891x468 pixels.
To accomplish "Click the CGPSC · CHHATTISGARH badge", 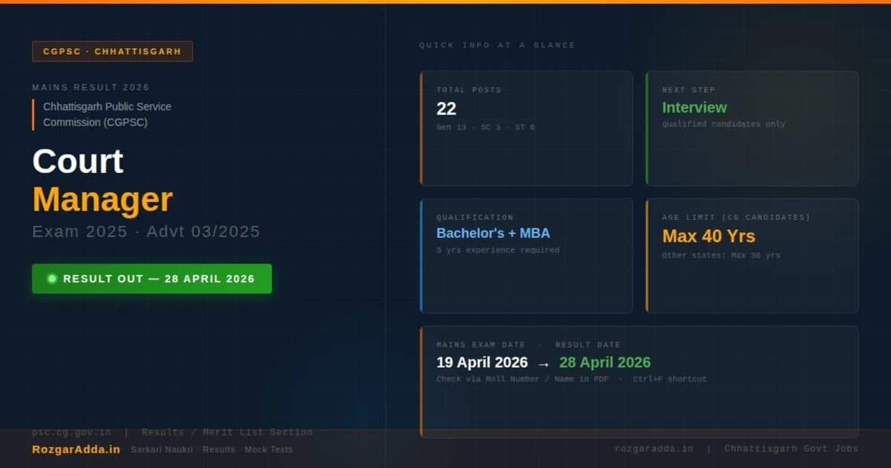I will tap(112, 51).
